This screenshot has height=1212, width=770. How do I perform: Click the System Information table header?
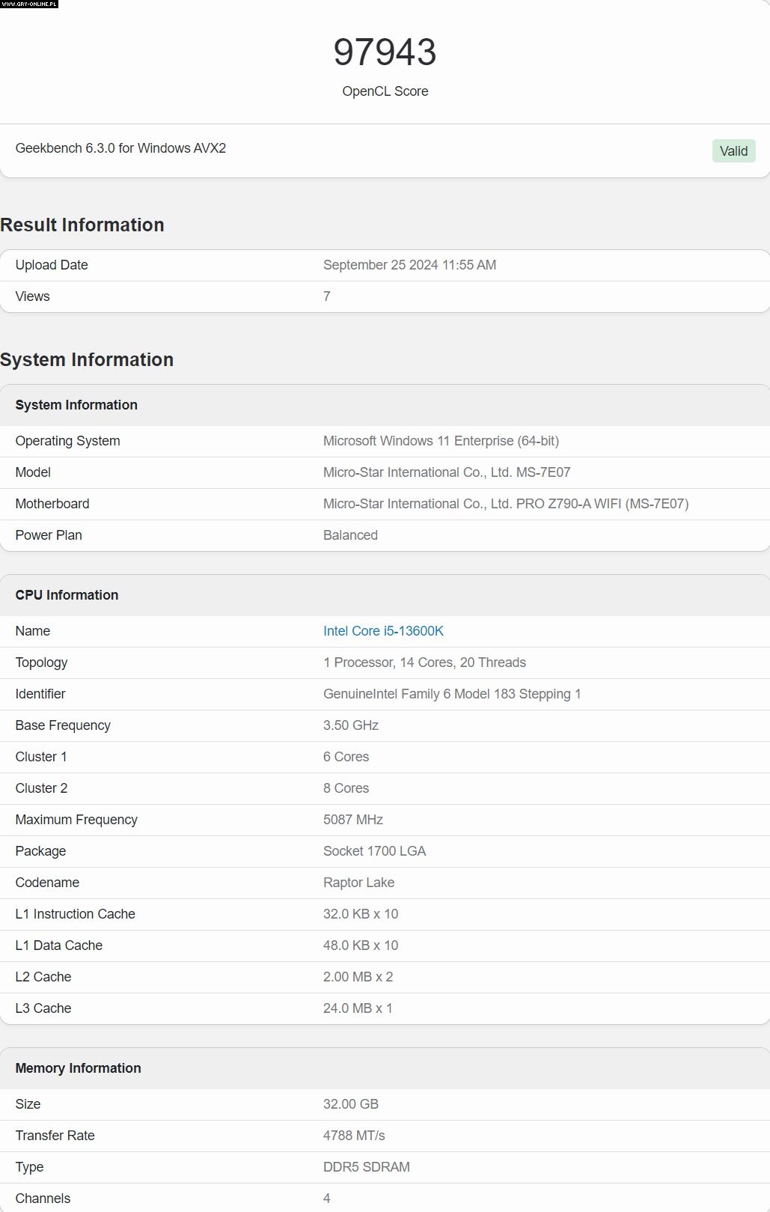pyautogui.click(x=76, y=405)
